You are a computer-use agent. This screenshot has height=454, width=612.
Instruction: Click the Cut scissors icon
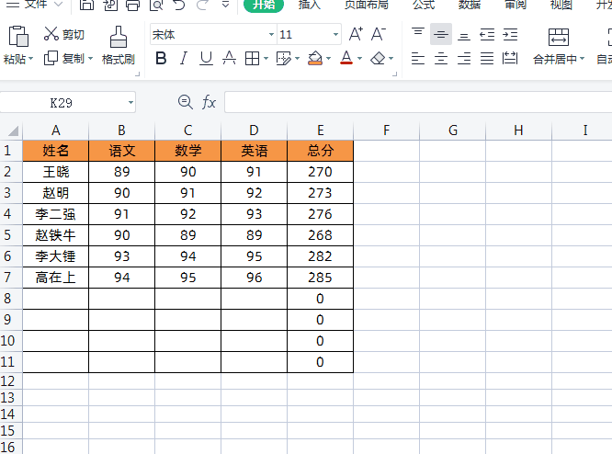point(51,34)
